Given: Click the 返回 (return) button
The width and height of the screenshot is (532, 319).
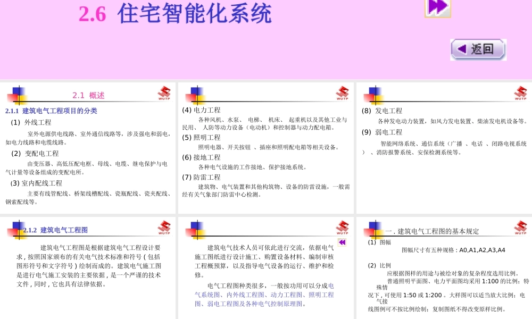Looking at the screenshot, I should click(x=477, y=48).
